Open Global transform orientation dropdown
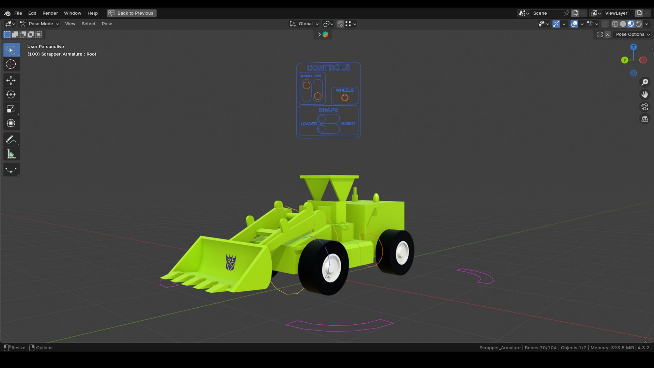Screen dimensions: 654x368 304,24
